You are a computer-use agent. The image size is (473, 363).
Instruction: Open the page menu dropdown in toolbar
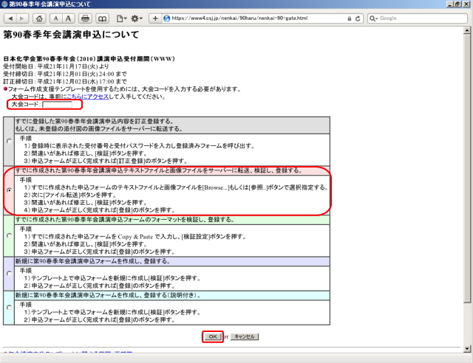[120, 18]
